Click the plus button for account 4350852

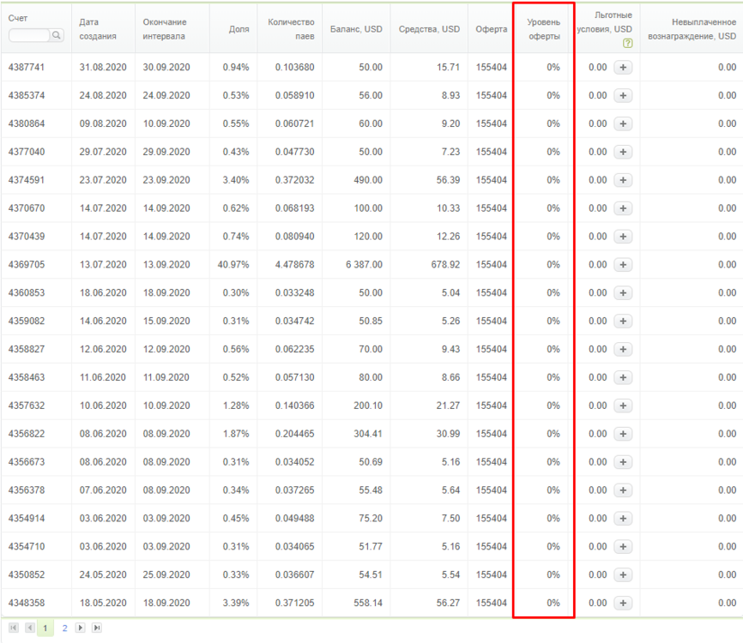pos(623,574)
